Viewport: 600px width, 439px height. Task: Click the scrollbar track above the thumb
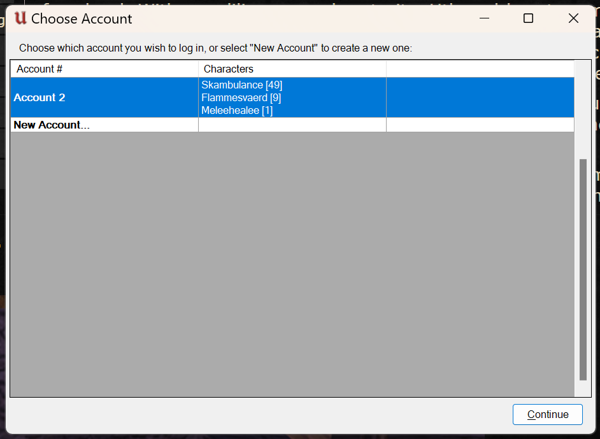pos(583,108)
